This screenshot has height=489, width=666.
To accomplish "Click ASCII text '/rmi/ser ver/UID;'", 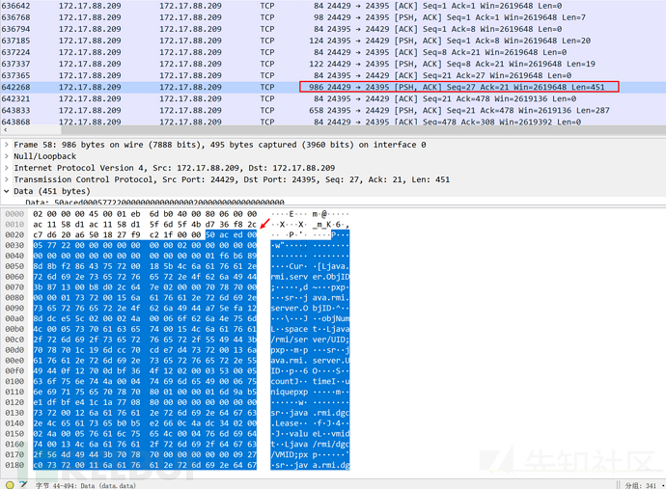I will [310, 340].
